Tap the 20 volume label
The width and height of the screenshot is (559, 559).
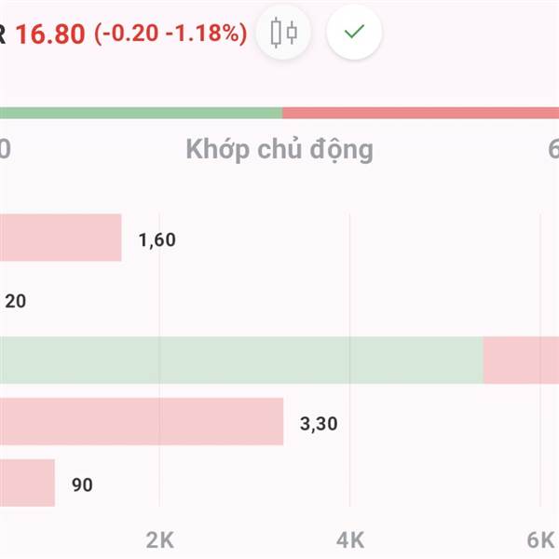15,301
